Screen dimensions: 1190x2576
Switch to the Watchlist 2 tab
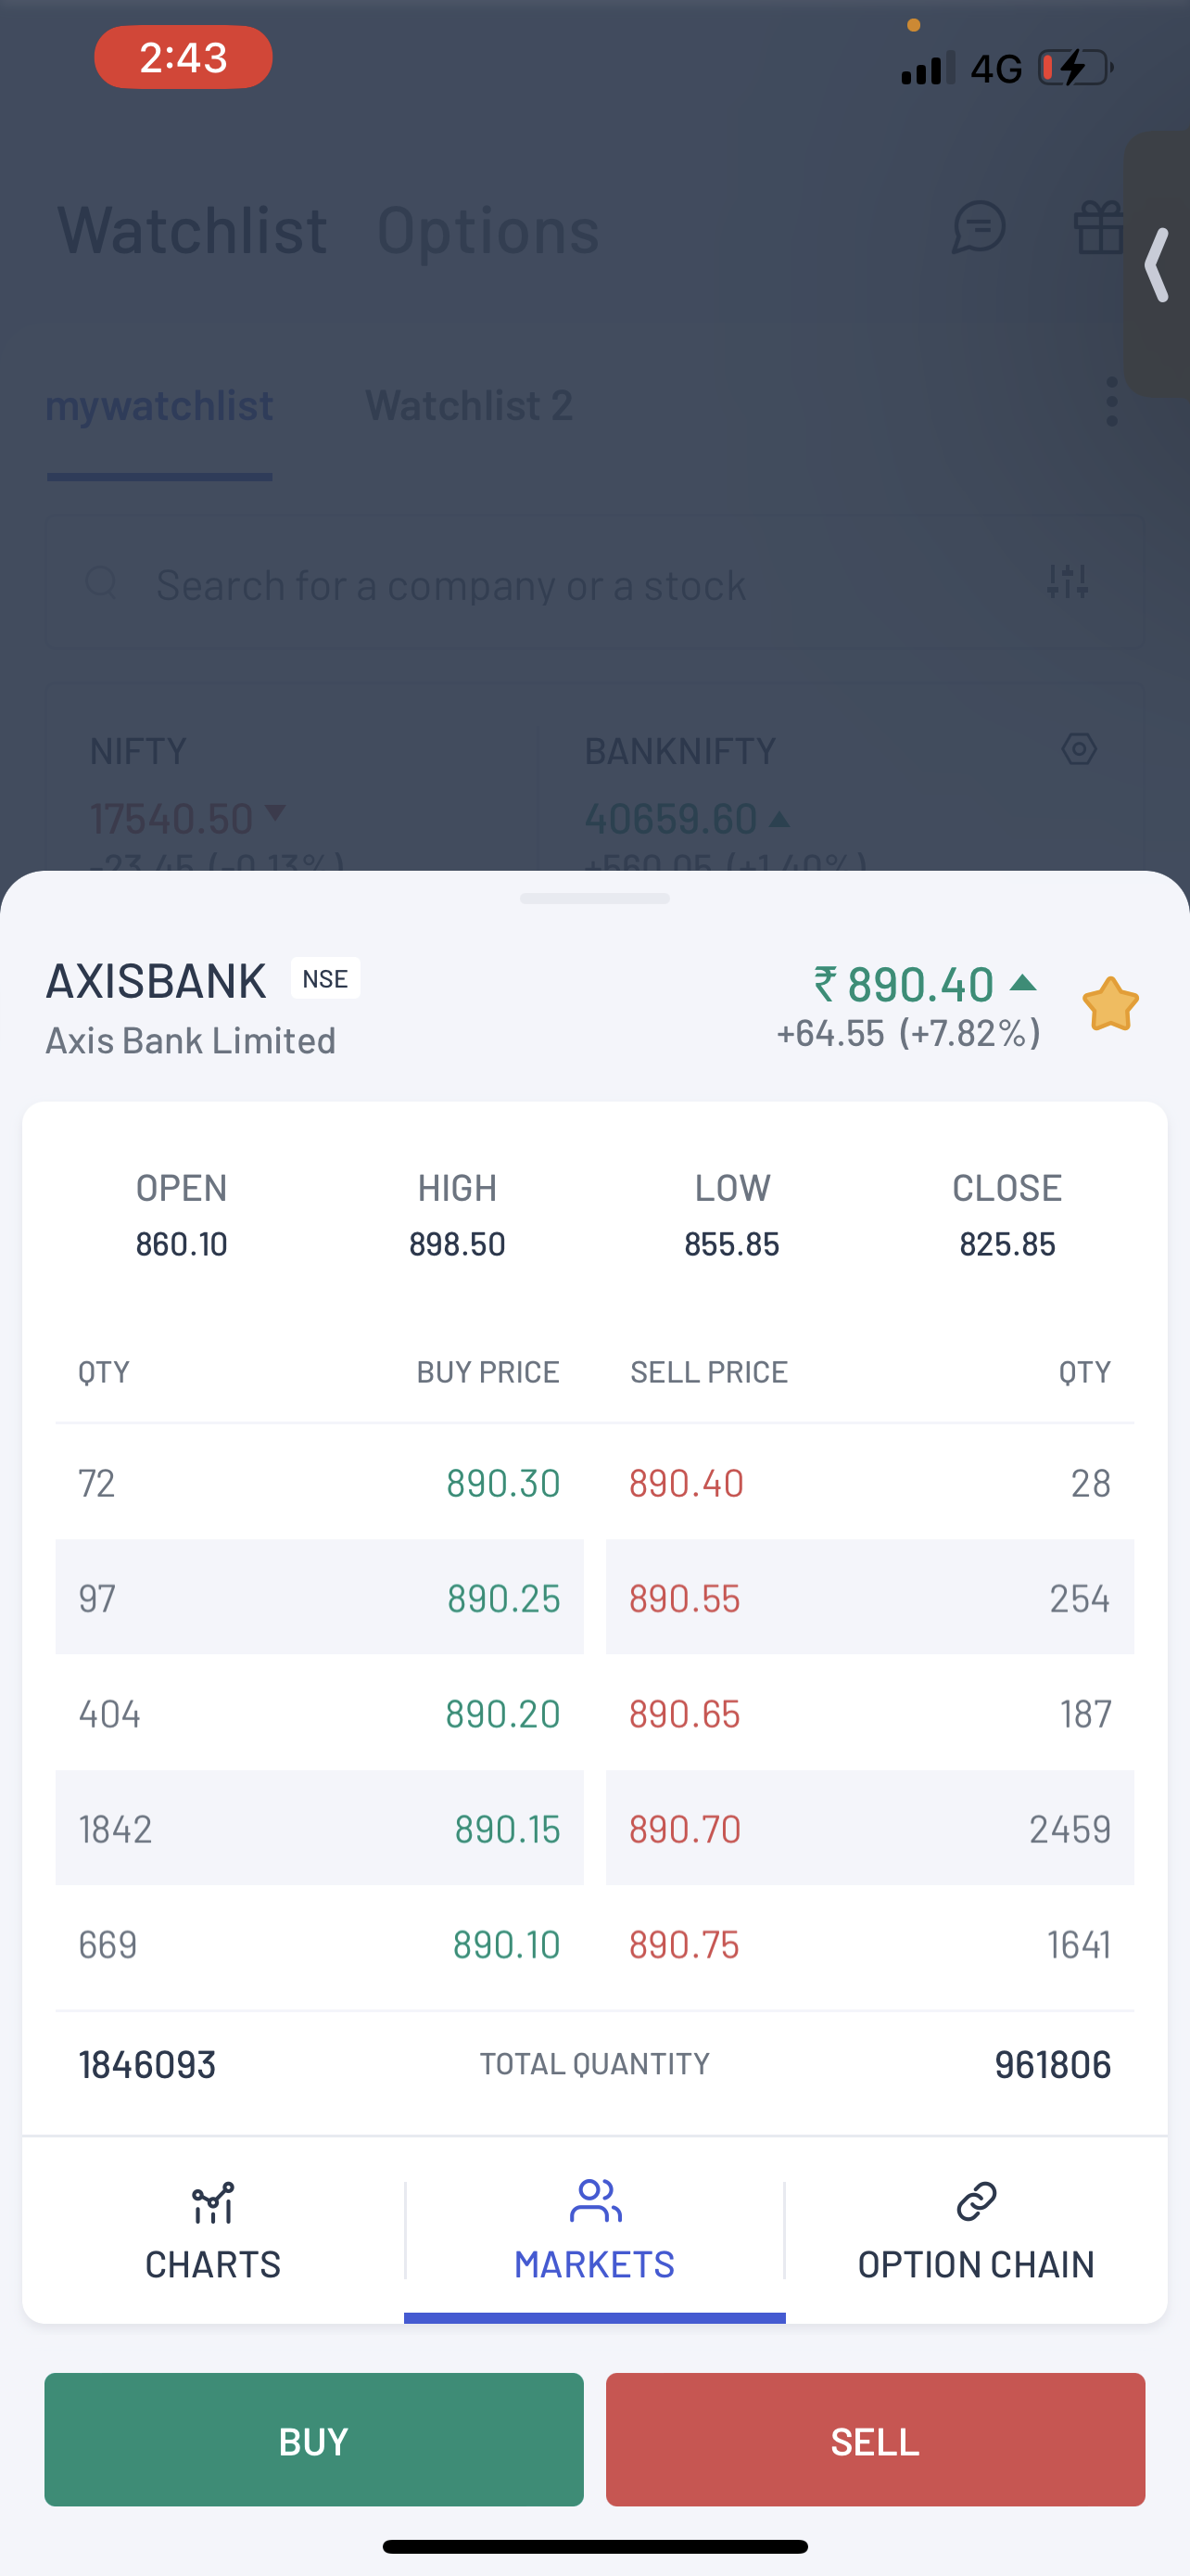tap(469, 406)
